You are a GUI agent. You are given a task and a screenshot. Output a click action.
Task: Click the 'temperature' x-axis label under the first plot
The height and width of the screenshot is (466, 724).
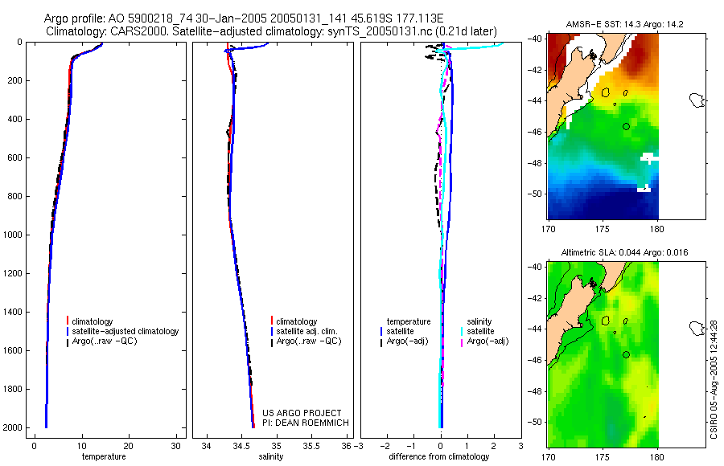coord(104,456)
